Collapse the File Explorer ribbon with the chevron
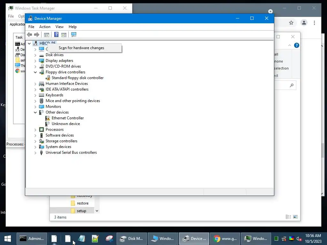The height and width of the screenshot is (245, 327). pyautogui.click(x=289, y=45)
